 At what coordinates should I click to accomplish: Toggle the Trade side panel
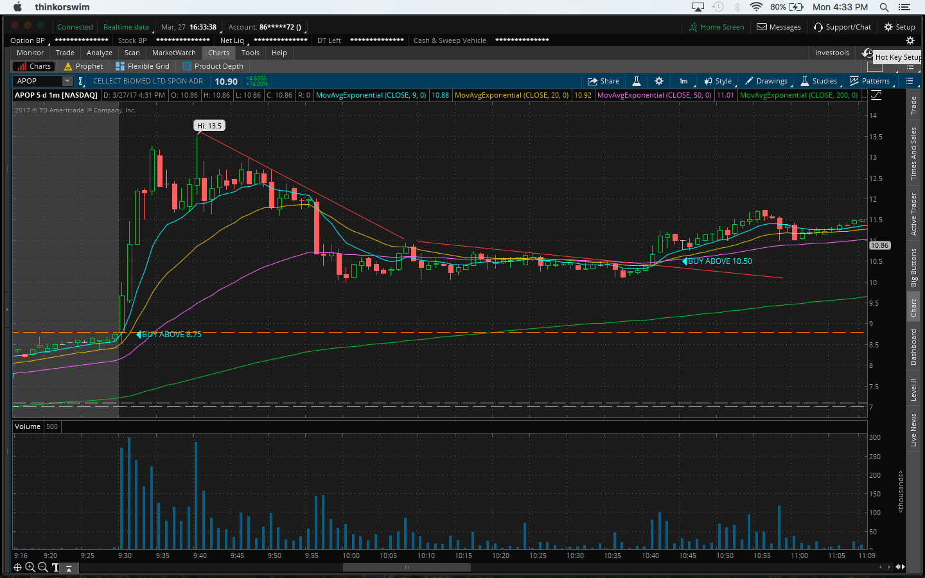[913, 106]
